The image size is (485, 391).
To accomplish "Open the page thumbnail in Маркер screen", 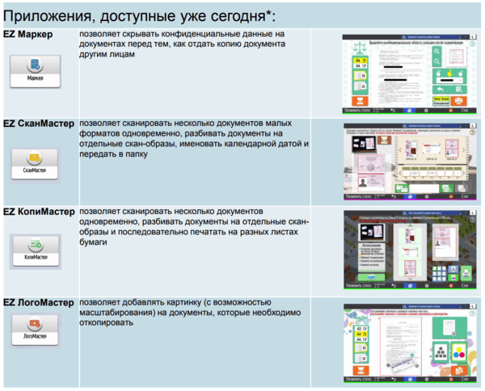I will pos(456,57).
